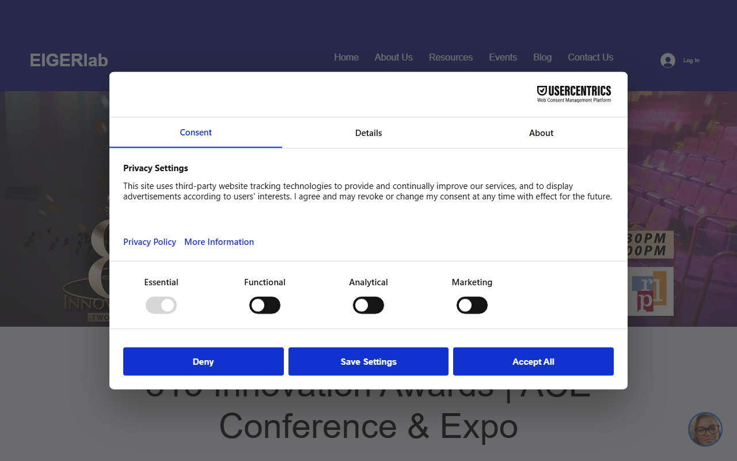Open the Resources menu item
737x461 pixels.
(x=451, y=57)
